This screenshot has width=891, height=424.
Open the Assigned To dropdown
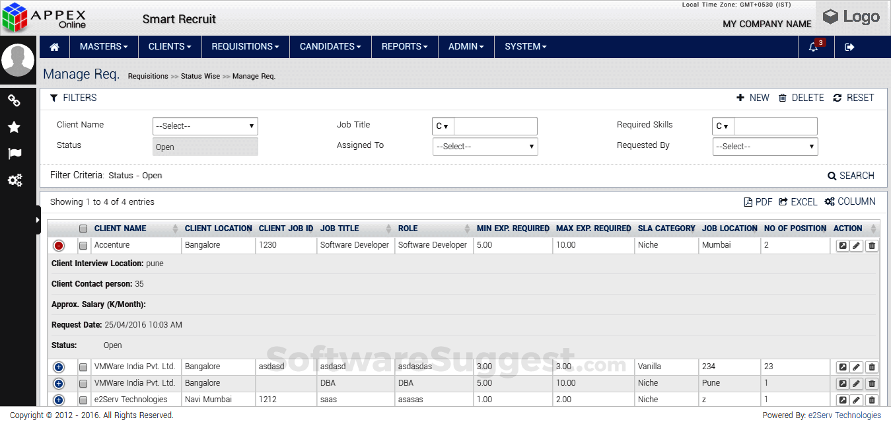[485, 146]
